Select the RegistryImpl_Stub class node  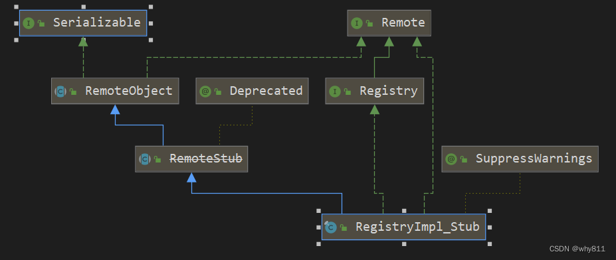(403, 227)
